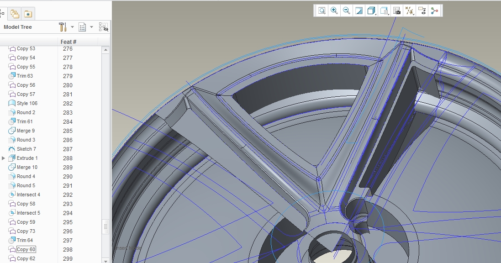Open the Display Style cube dropdown
This screenshot has height=263, width=501.
tap(371, 11)
